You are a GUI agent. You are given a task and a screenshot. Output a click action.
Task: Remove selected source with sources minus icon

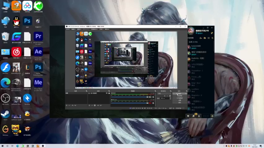point(92,105)
